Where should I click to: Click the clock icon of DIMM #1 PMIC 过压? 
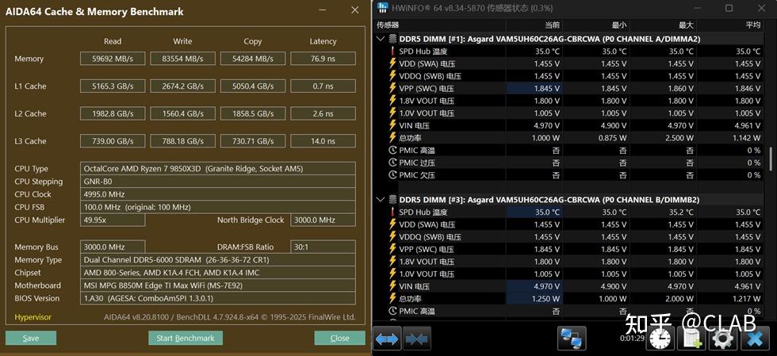pos(392,163)
